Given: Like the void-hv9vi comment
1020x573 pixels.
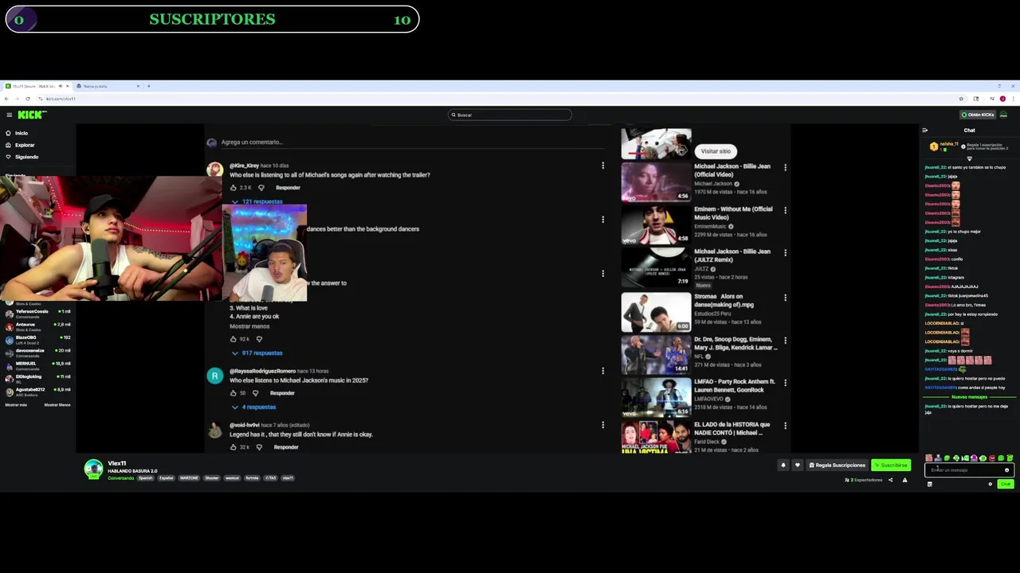Looking at the screenshot, I should 233,447.
